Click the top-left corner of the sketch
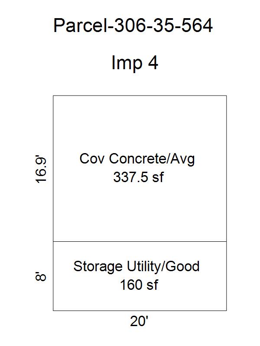 click(53, 96)
